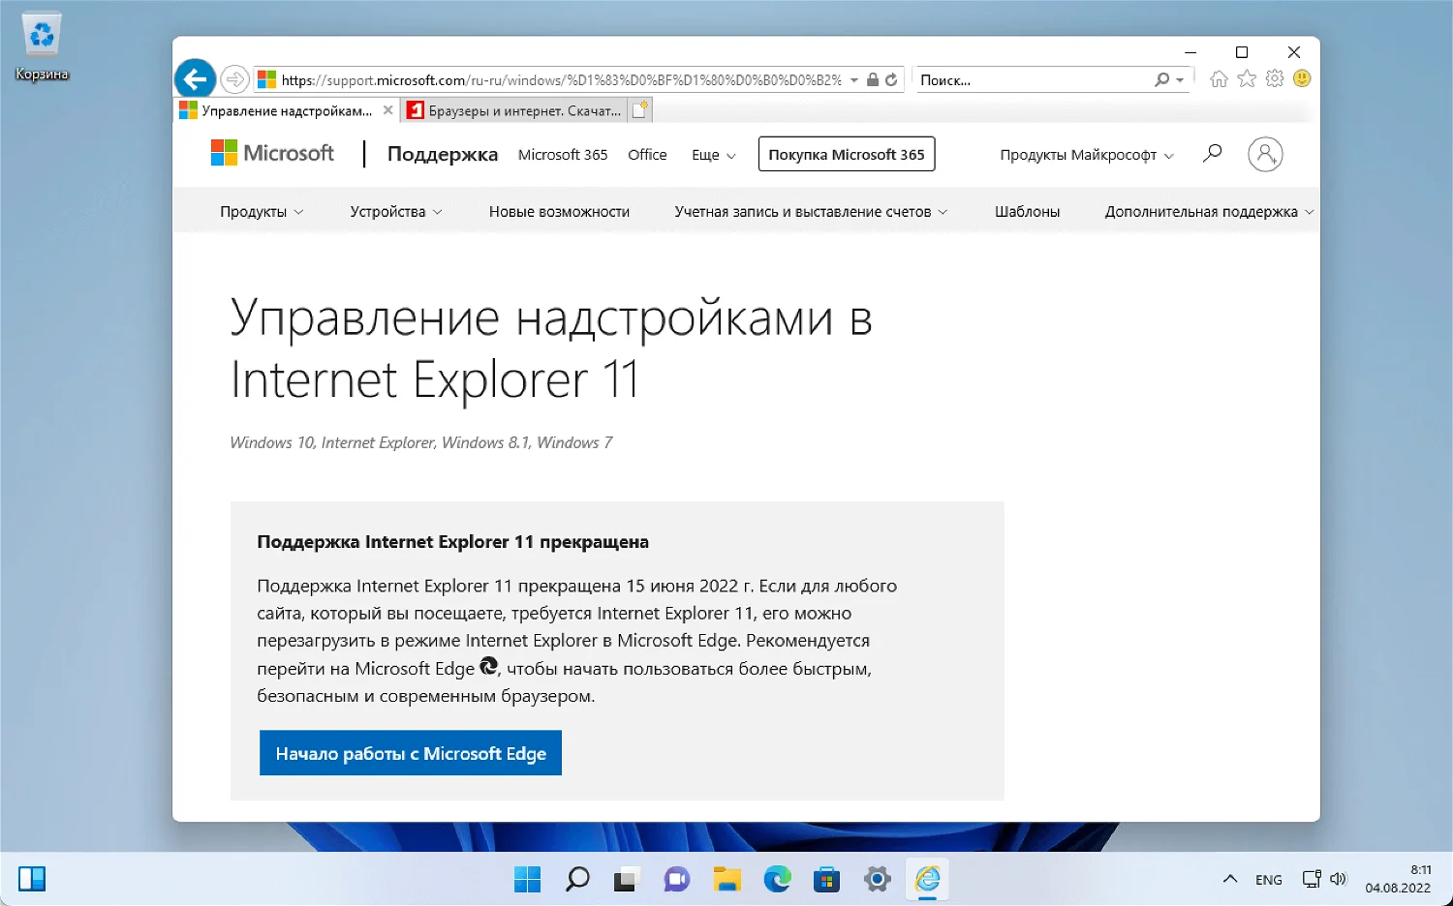Open the account sign-in profile icon

1265,154
